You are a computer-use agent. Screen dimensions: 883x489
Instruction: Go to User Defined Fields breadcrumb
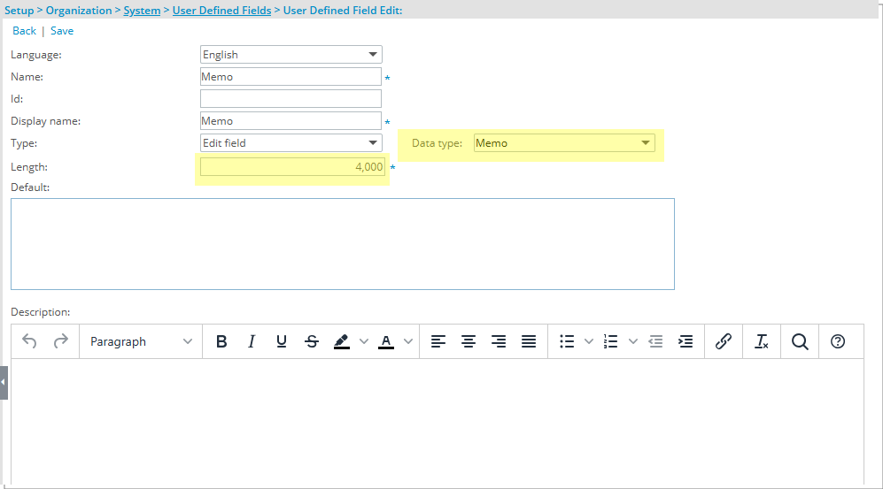click(221, 11)
